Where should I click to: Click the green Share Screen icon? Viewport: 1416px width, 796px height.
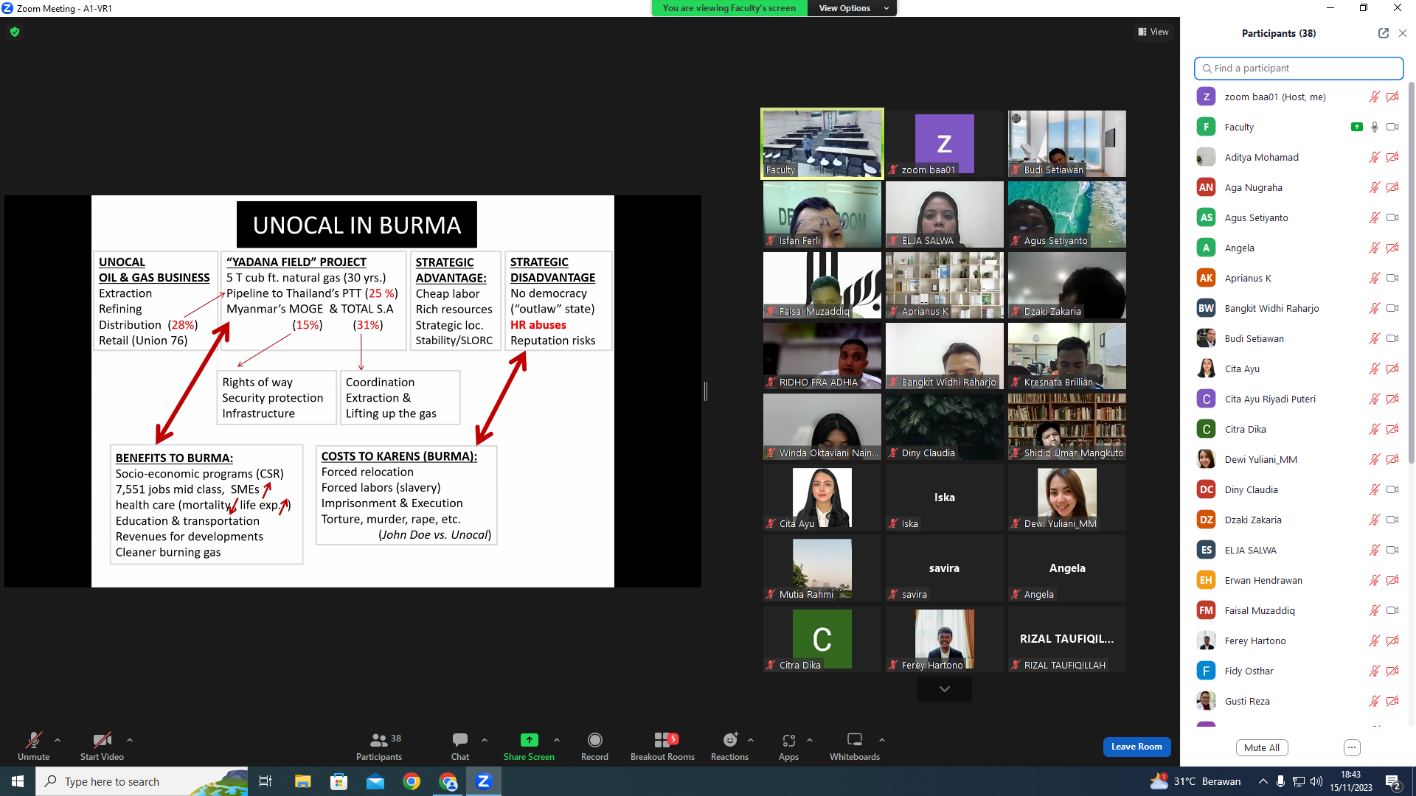click(x=529, y=740)
